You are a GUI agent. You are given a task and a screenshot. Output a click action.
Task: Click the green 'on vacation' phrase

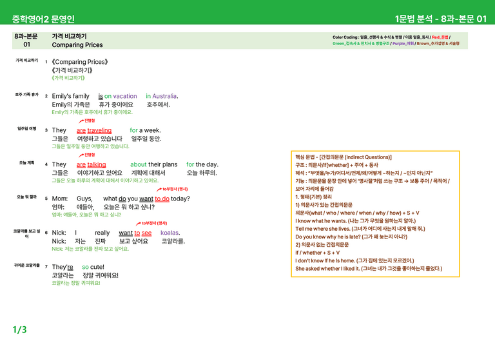pyautogui.click(x=121, y=96)
